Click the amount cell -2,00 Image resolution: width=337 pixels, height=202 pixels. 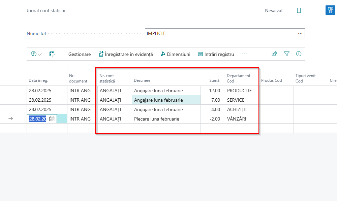coord(213,119)
